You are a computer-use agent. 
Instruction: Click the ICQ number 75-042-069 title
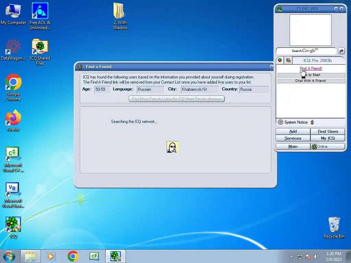click(x=307, y=9)
